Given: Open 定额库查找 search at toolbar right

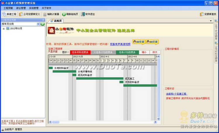Looking at the screenshot, I should (208, 14).
